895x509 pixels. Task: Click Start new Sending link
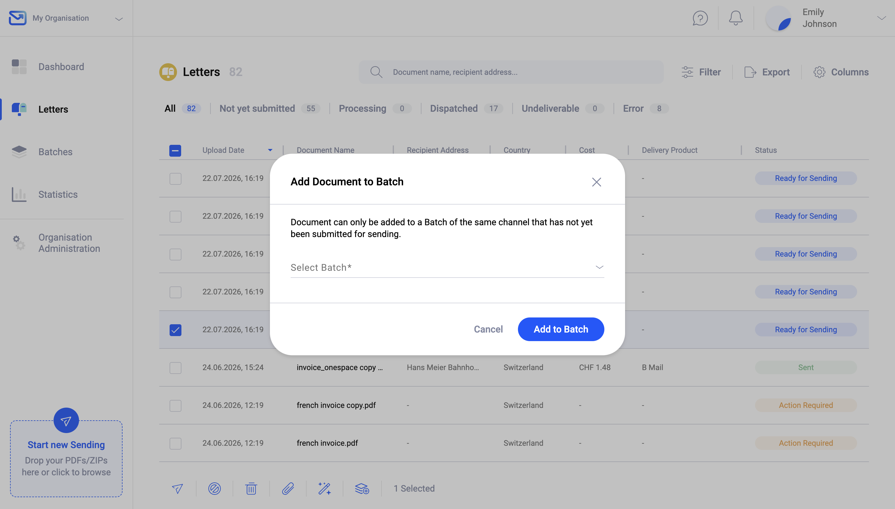(66, 445)
